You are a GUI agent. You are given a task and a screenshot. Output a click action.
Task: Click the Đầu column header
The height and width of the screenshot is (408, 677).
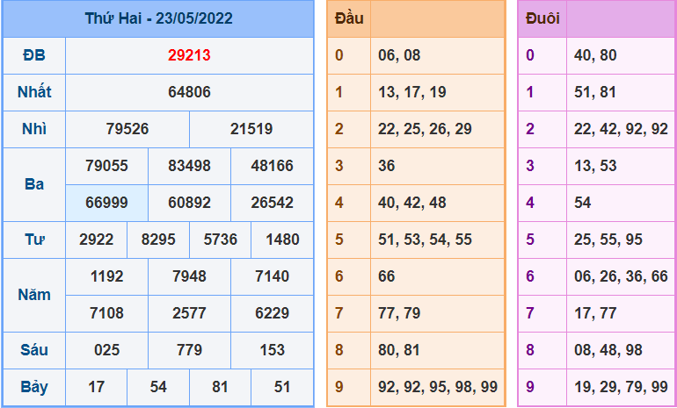click(349, 18)
